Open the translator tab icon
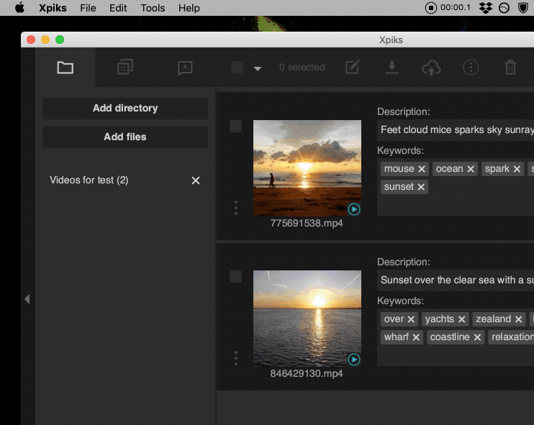The height and width of the screenshot is (425, 534). pyautogui.click(x=185, y=68)
